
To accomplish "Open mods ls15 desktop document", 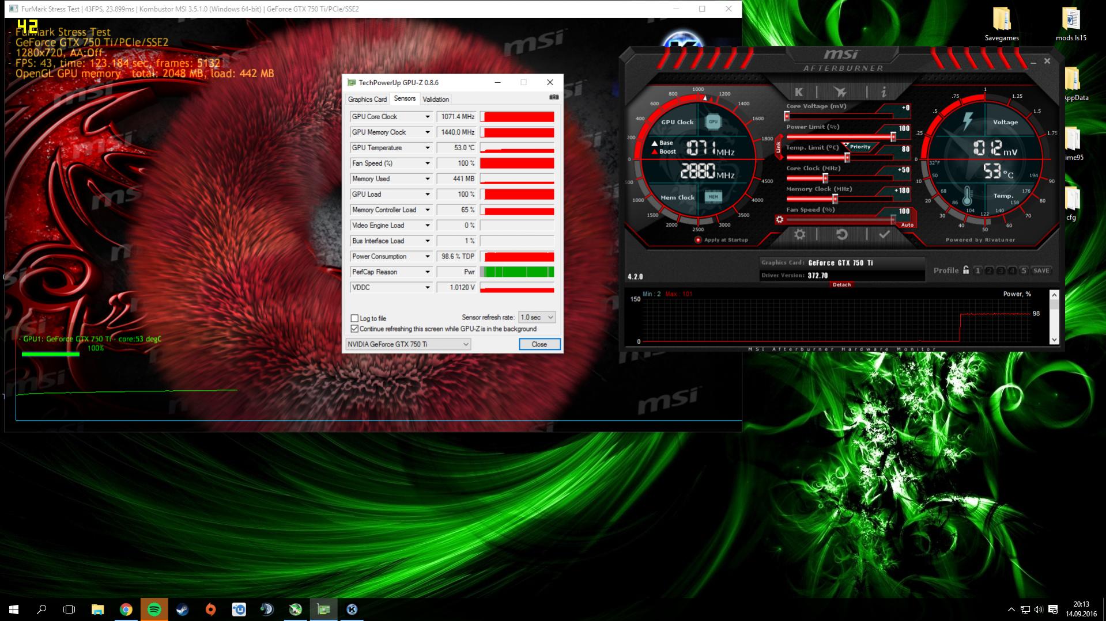I will pyautogui.click(x=1071, y=24).
